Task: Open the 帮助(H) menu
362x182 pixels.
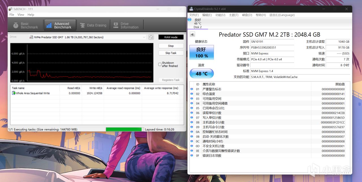Action: pos(261,15)
